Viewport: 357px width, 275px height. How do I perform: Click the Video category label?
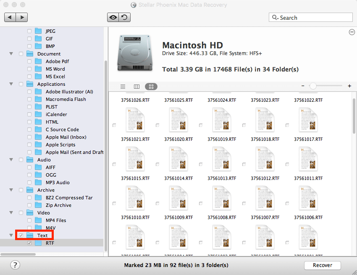44,212
